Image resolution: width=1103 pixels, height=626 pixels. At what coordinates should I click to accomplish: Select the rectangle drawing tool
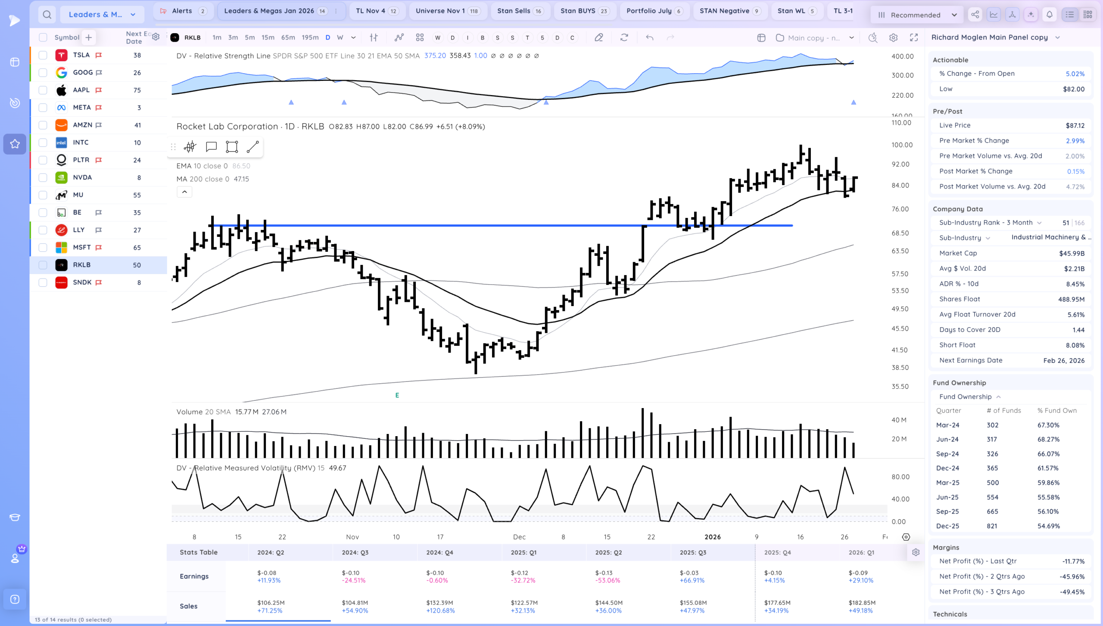232,147
